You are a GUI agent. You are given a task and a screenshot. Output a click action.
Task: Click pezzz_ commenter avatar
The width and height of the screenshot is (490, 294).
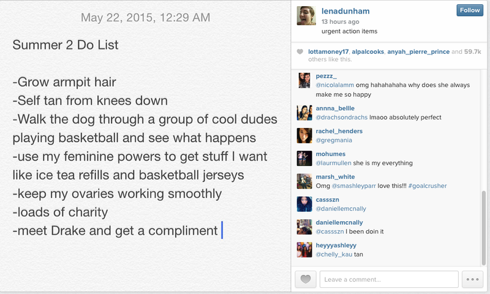pos(304,80)
